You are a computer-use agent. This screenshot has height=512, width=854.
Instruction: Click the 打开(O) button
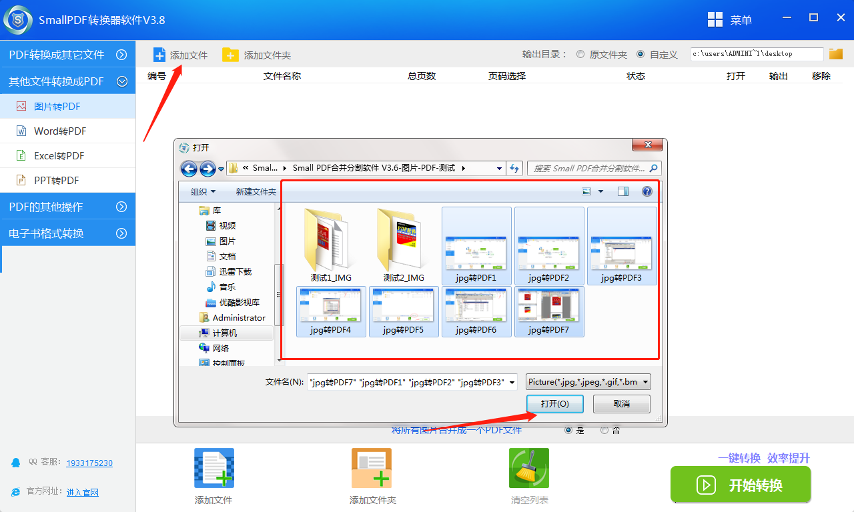tap(554, 404)
